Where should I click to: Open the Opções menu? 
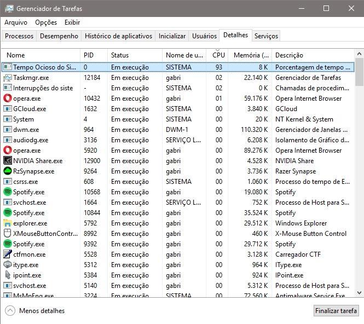[x=46, y=22]
